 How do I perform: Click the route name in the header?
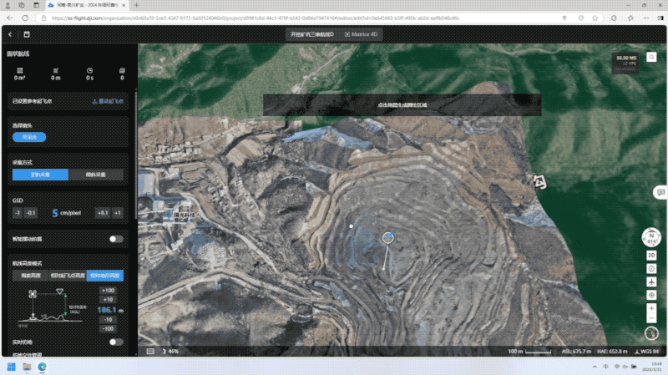point(311,34)
